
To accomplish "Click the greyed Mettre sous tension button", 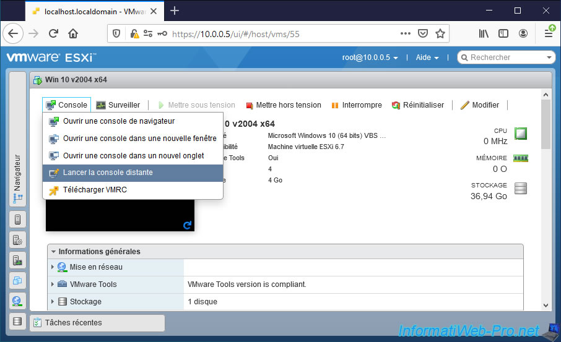I will pos(196,105).
